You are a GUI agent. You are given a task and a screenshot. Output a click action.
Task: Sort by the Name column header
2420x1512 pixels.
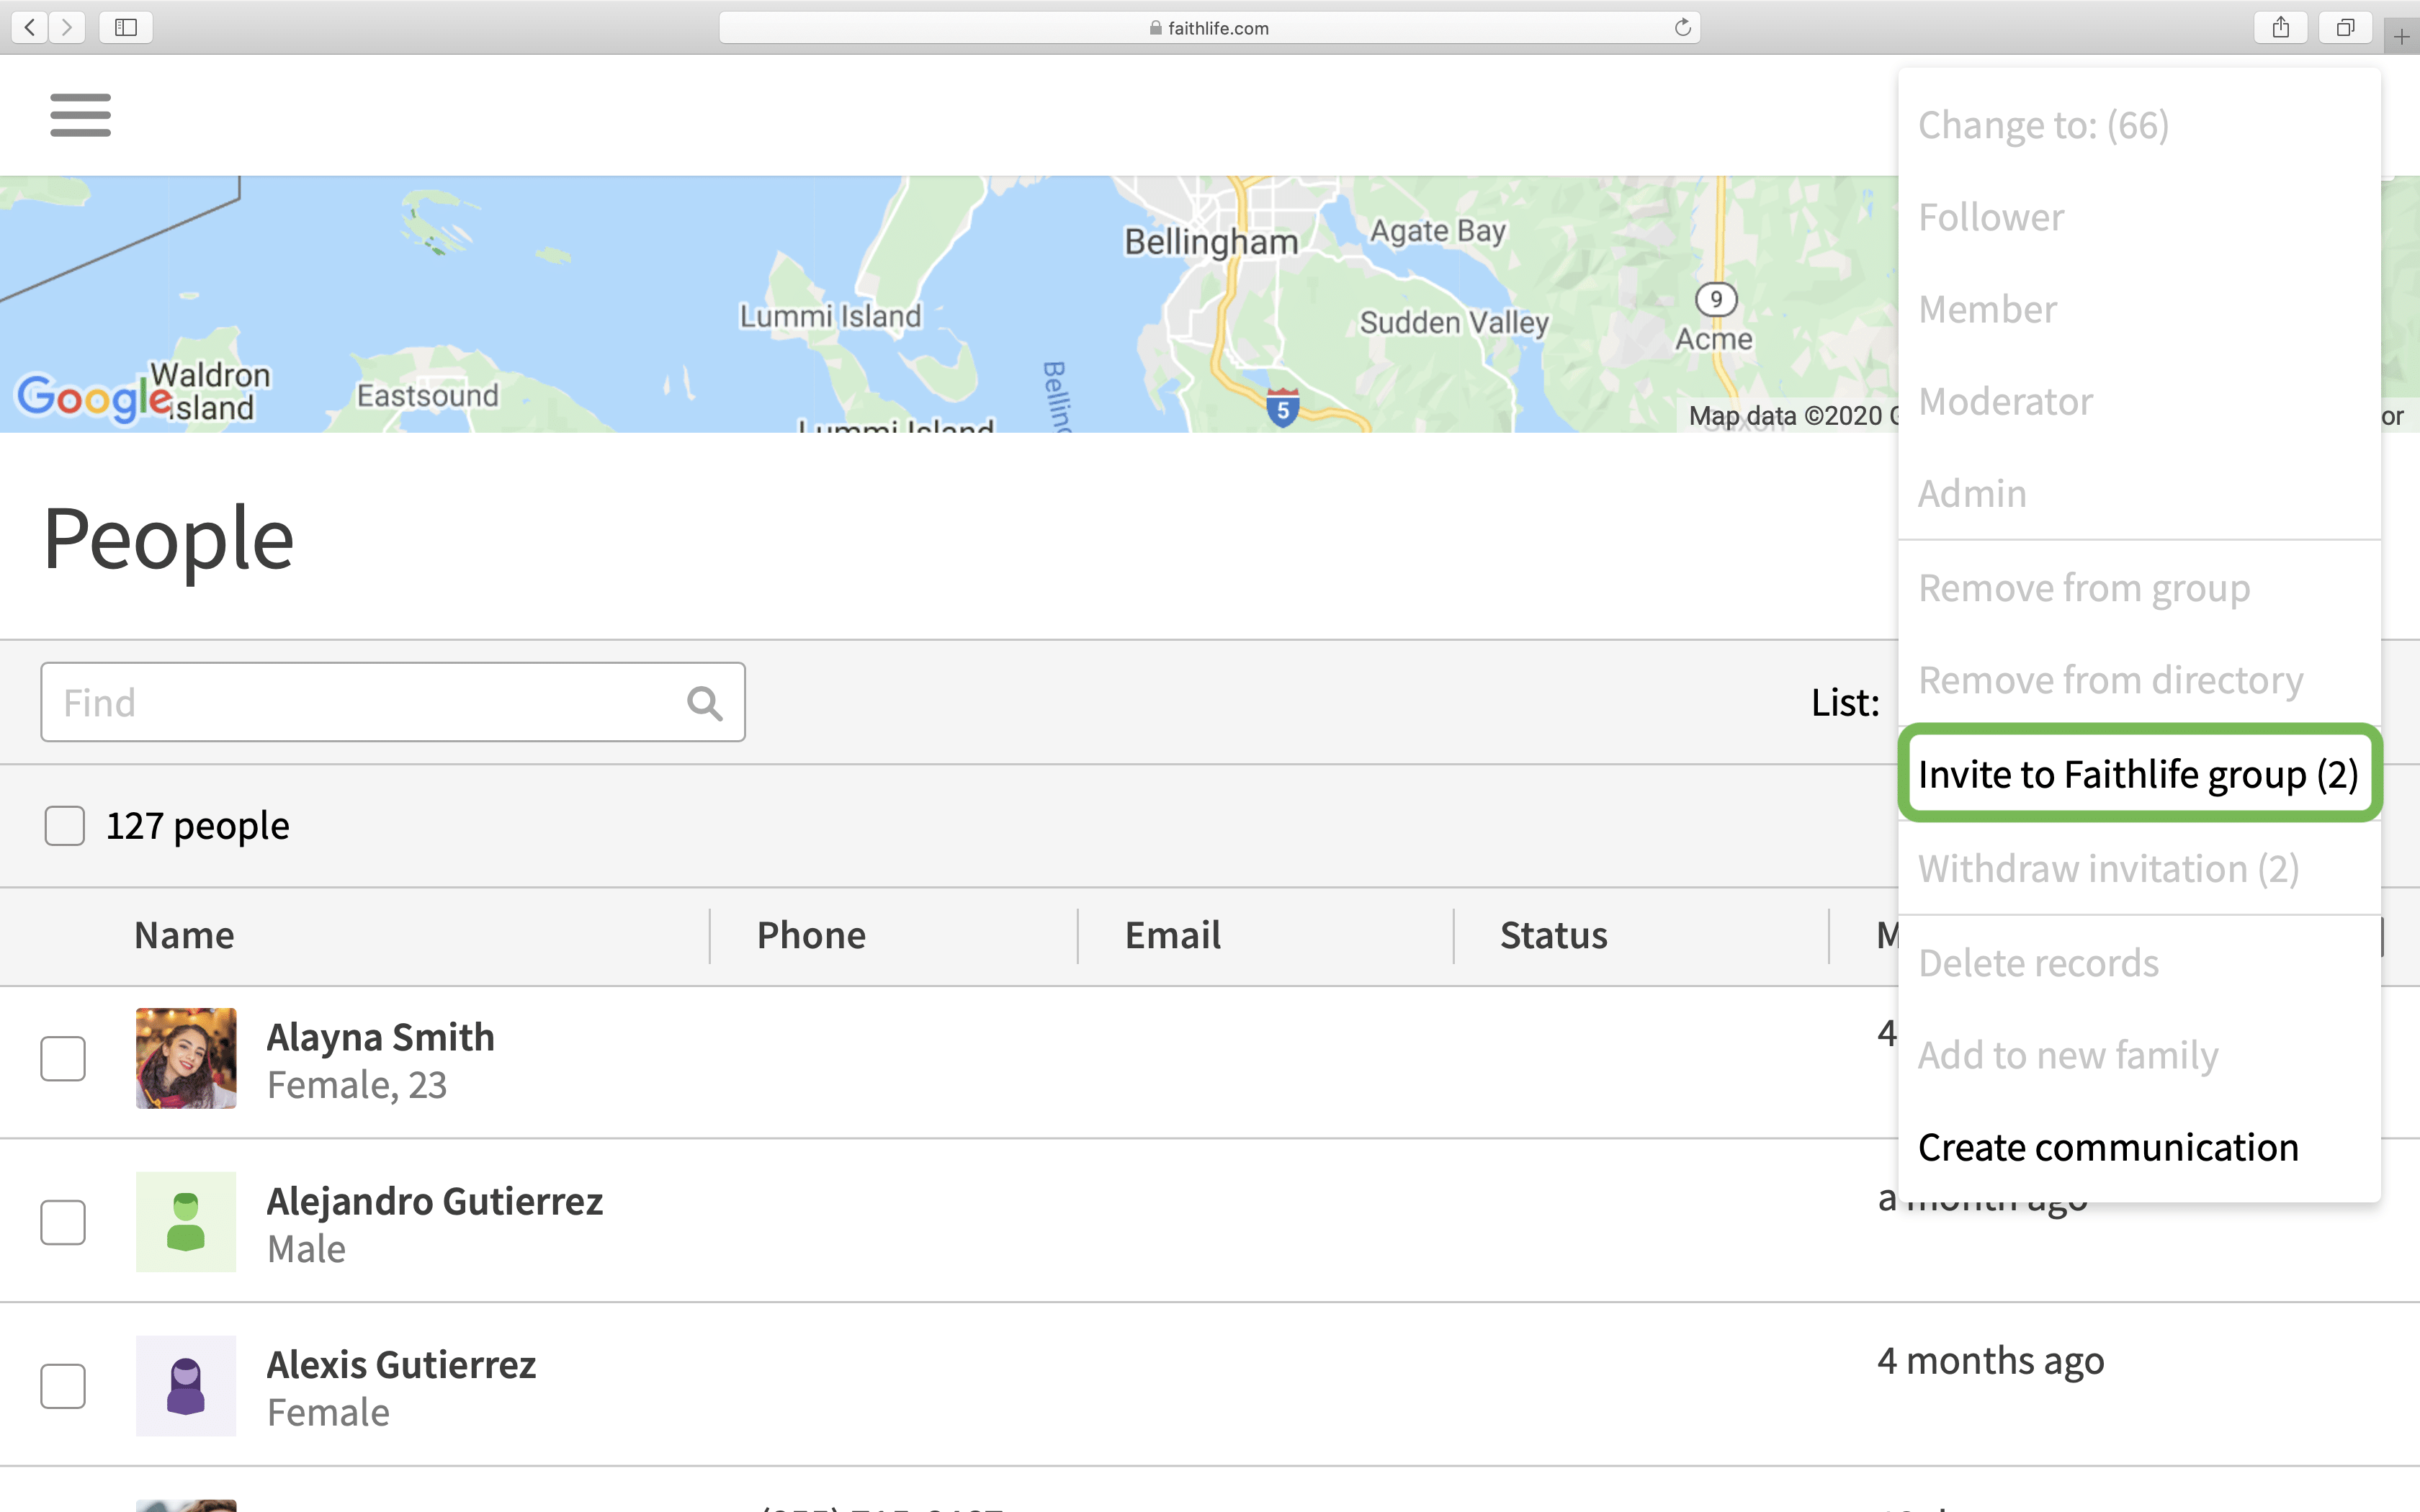185,935
